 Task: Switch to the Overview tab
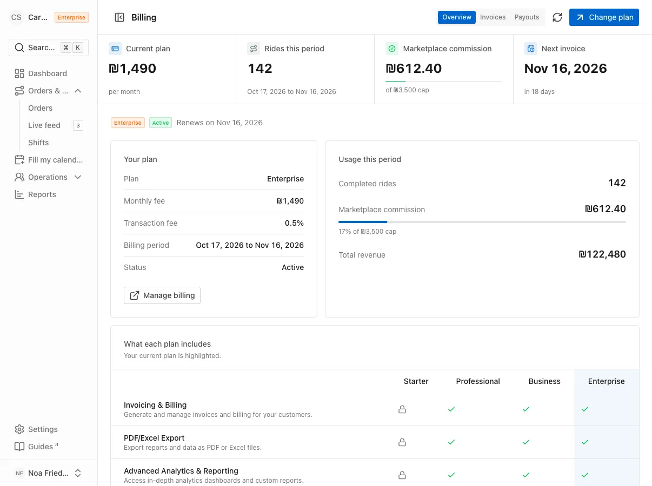coord(457,17)
